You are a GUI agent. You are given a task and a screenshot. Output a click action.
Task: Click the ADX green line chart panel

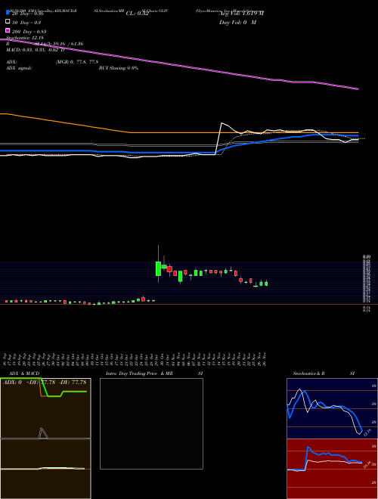point(45,408)
